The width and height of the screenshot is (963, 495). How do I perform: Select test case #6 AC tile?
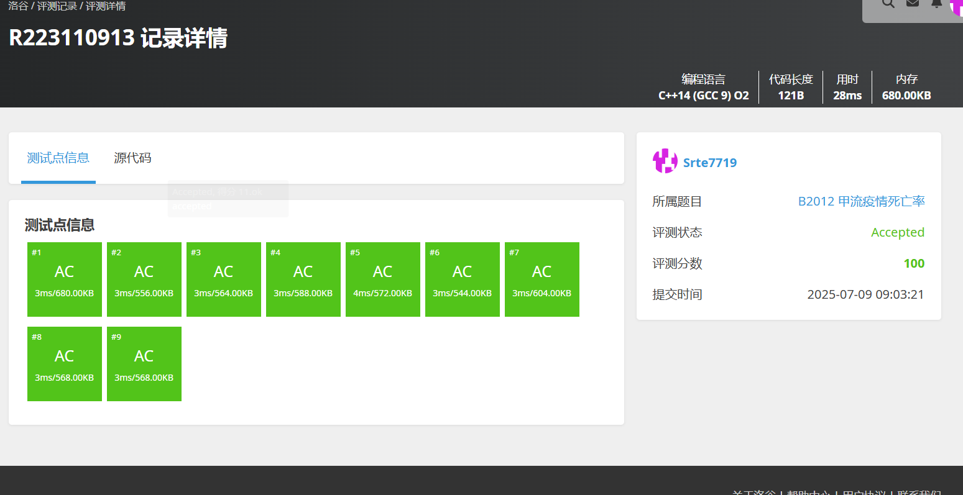[x=463, y=279]
